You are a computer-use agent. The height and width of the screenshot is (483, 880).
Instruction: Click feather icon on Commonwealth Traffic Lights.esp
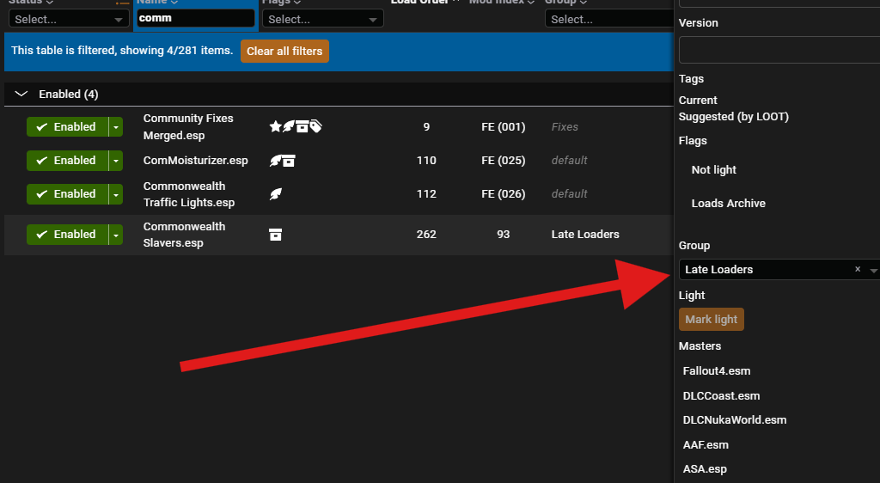click(x=276, y=194)
